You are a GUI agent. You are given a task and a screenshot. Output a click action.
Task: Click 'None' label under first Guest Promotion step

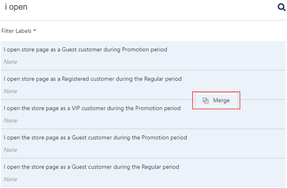tap(11, 62)
